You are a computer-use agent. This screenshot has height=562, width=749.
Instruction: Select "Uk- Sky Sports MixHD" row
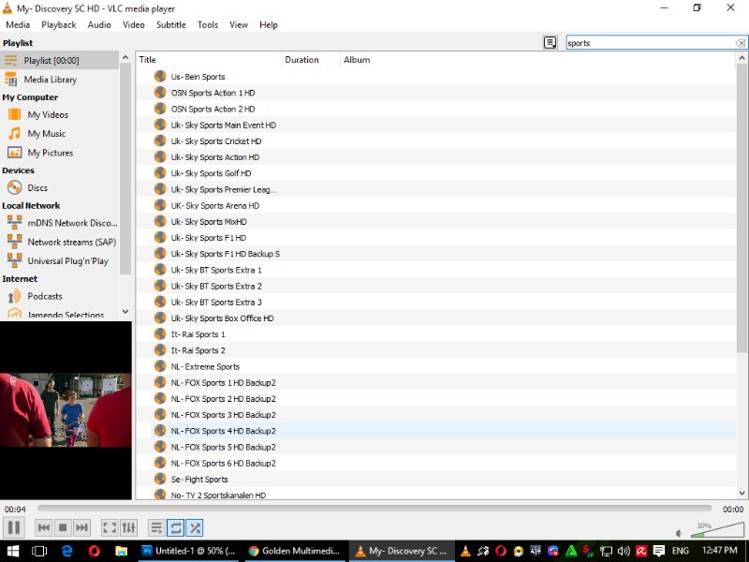pos(435,222)
